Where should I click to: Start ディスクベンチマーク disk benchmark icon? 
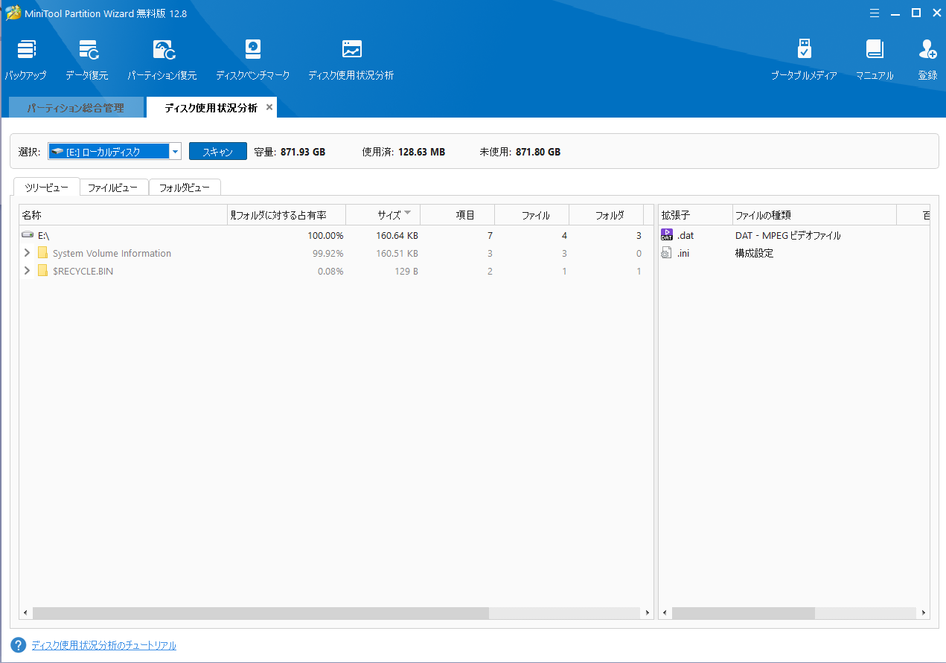[x=253, y=51]
